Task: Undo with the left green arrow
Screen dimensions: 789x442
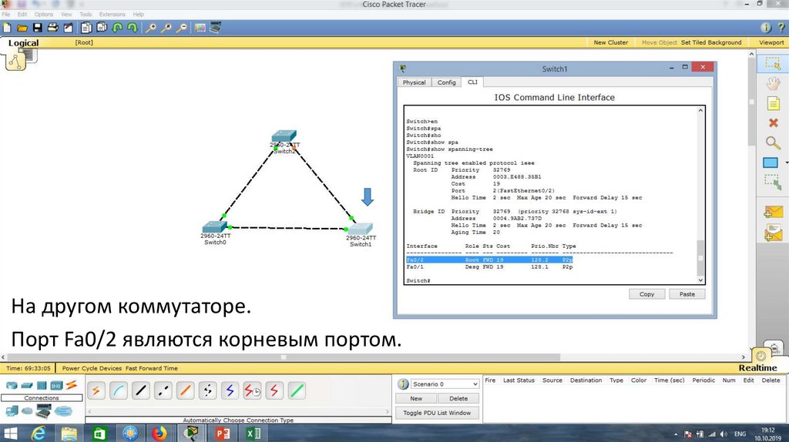Action: click(117, 28)
